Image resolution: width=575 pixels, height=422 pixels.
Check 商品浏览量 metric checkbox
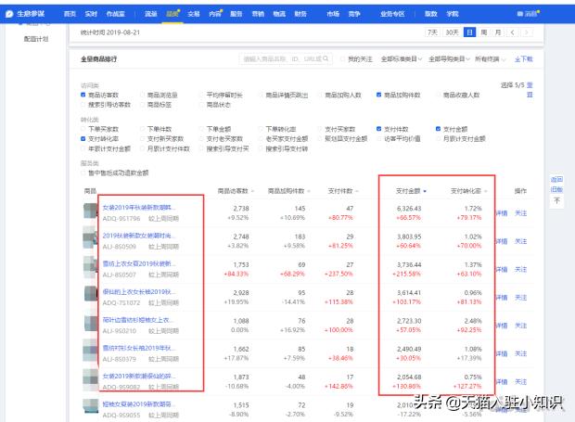point(142,95)
